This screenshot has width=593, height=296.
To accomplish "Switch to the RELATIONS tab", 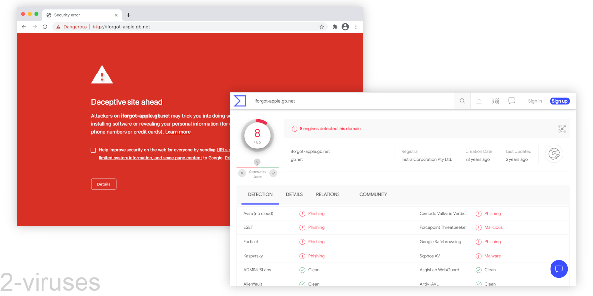I will [x=328, y=194].
